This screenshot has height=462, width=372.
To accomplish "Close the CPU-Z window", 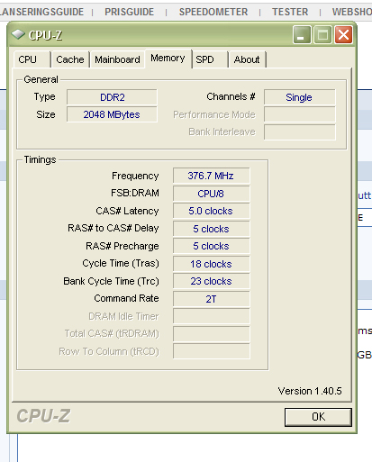I will (x=343, y=35).
